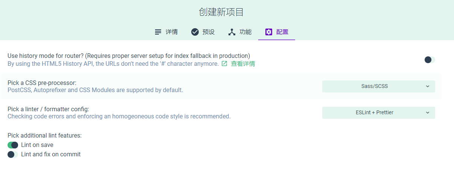
Task: Switch to the 预设 tab
Action: (x=203, y=32)
